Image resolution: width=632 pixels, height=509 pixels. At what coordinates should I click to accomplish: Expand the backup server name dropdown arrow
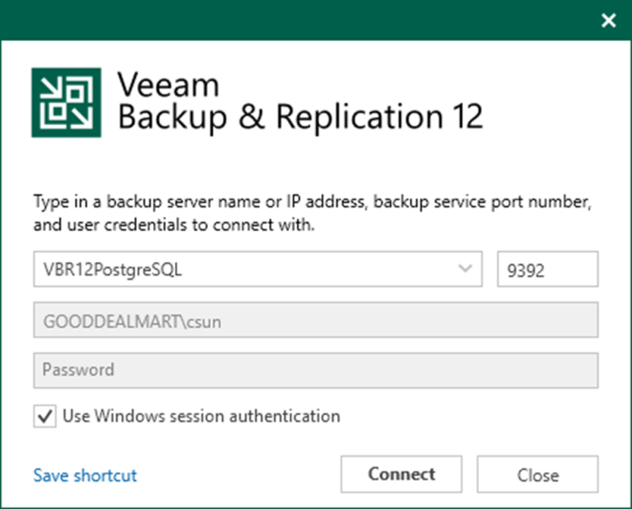coord(466,269)
